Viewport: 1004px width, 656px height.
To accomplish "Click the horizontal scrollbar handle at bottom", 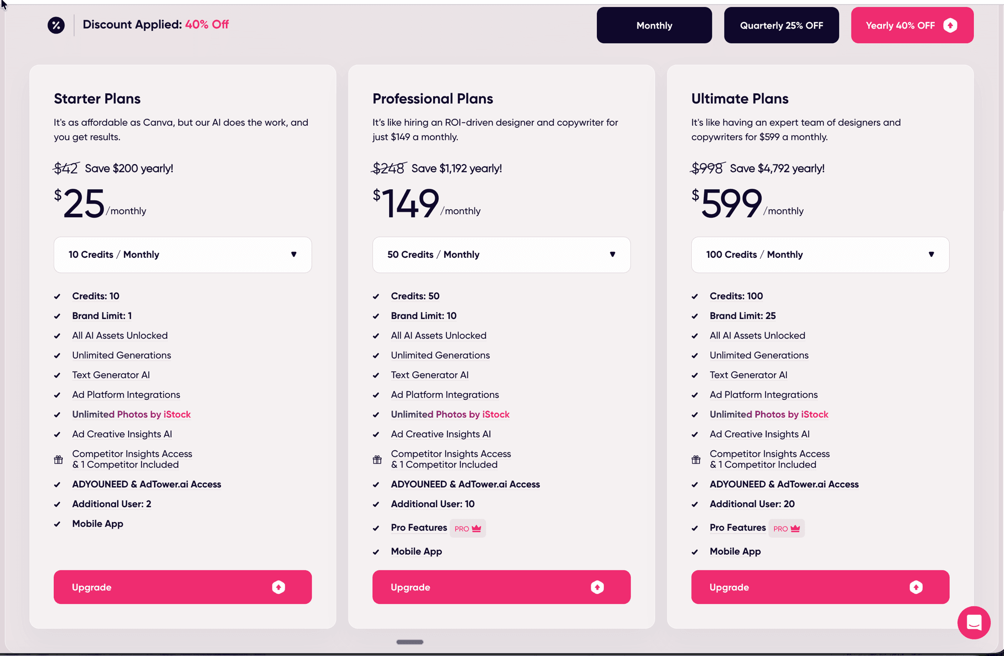I will click(x=409, y=642).
